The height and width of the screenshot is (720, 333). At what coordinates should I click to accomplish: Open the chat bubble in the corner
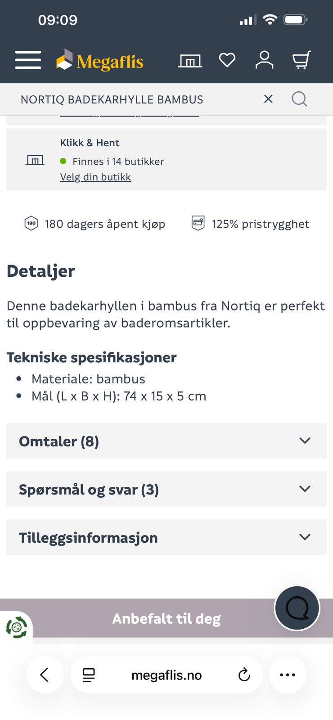[296, 607]
